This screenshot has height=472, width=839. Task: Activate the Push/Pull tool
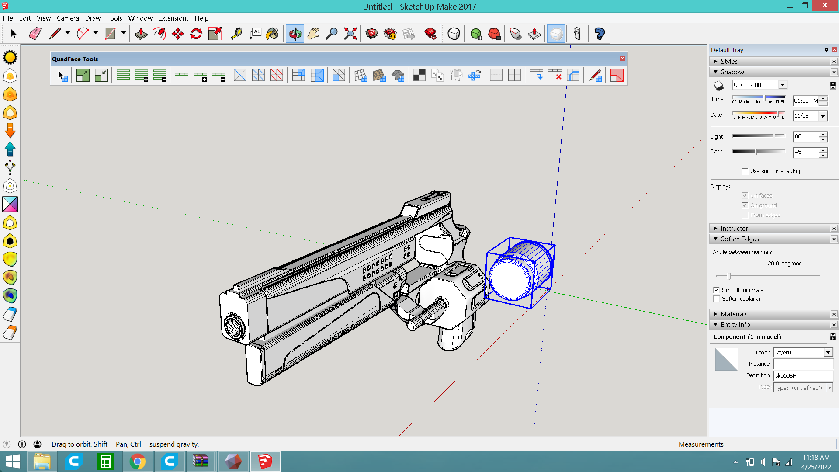[141, 34]
